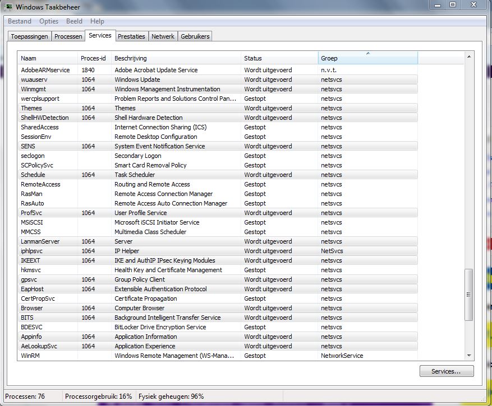Select the RasAuto service row
The width and height of the screenshot is (492, 406).
point(218,203)
